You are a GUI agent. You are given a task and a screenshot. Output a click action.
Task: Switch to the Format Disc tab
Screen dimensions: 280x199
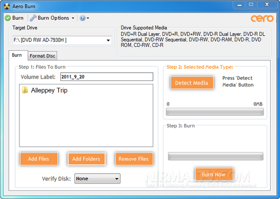(42, 56)
